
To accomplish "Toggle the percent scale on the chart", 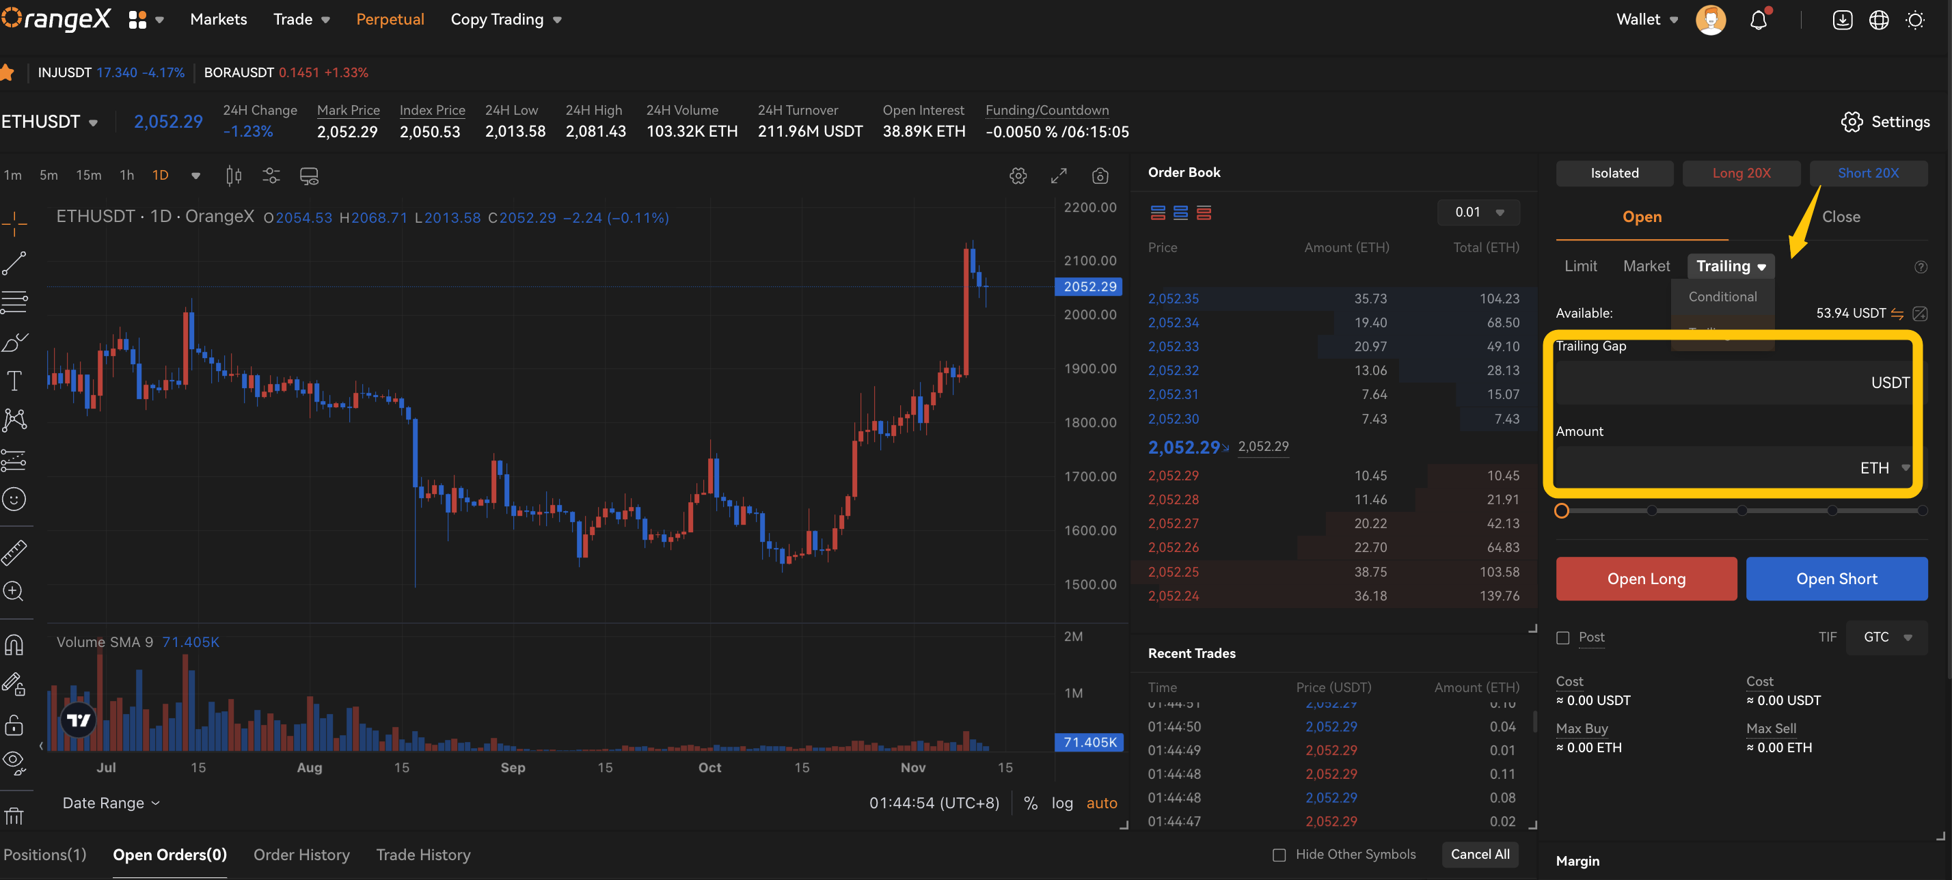I will (1031, 803).
